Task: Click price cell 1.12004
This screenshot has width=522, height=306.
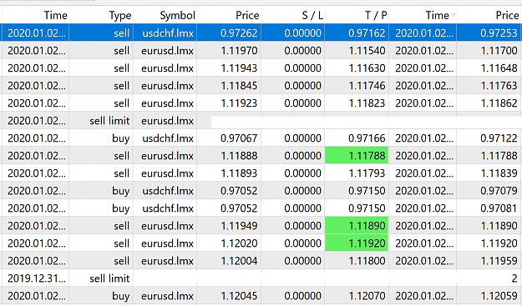Action: pyautogui.click(x=239, y=261)
